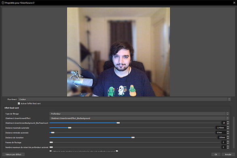Increase Passes de floutage with the up arrow
This screenshot has height=158, width=237.
228,141
